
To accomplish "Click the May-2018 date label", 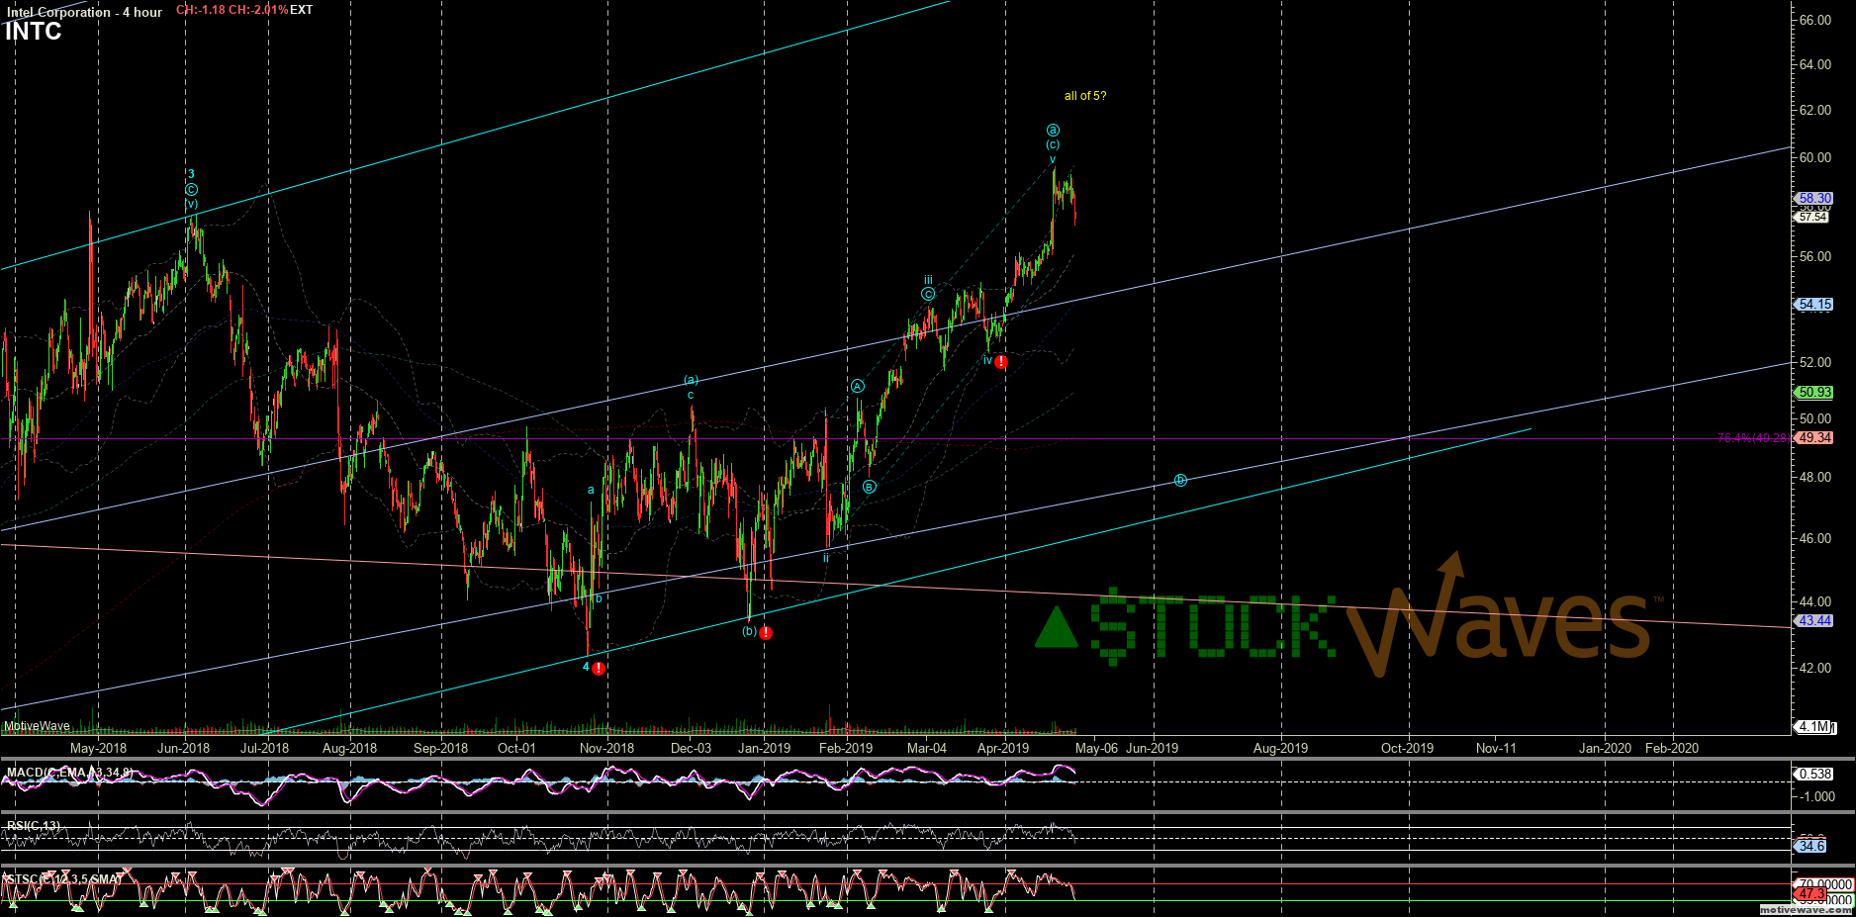I will click(98, 748).
